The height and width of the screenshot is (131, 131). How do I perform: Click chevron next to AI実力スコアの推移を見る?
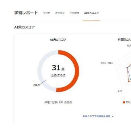pos(113,116)
